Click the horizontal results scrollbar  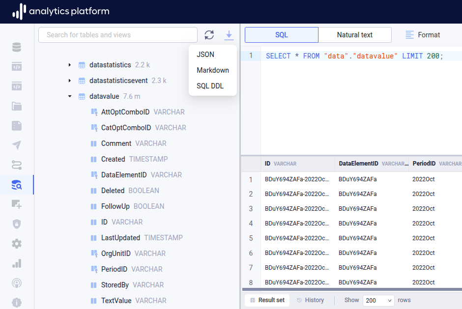click(x=352, y=289)
